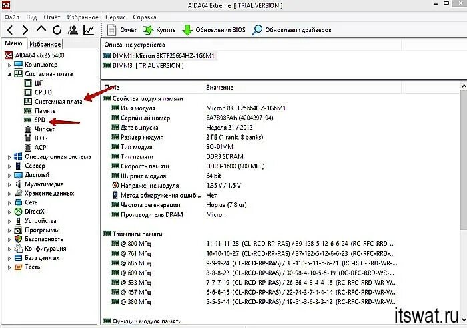This screenshot has width=467, height=328.
Task: Switch to the Избранное tab in sidebar
Action: [45, 44]
